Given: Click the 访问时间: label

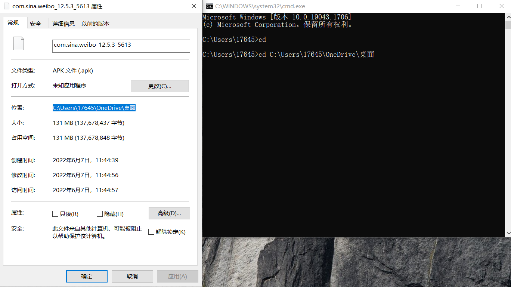Looking at the screenshot, I should (23, 190).
